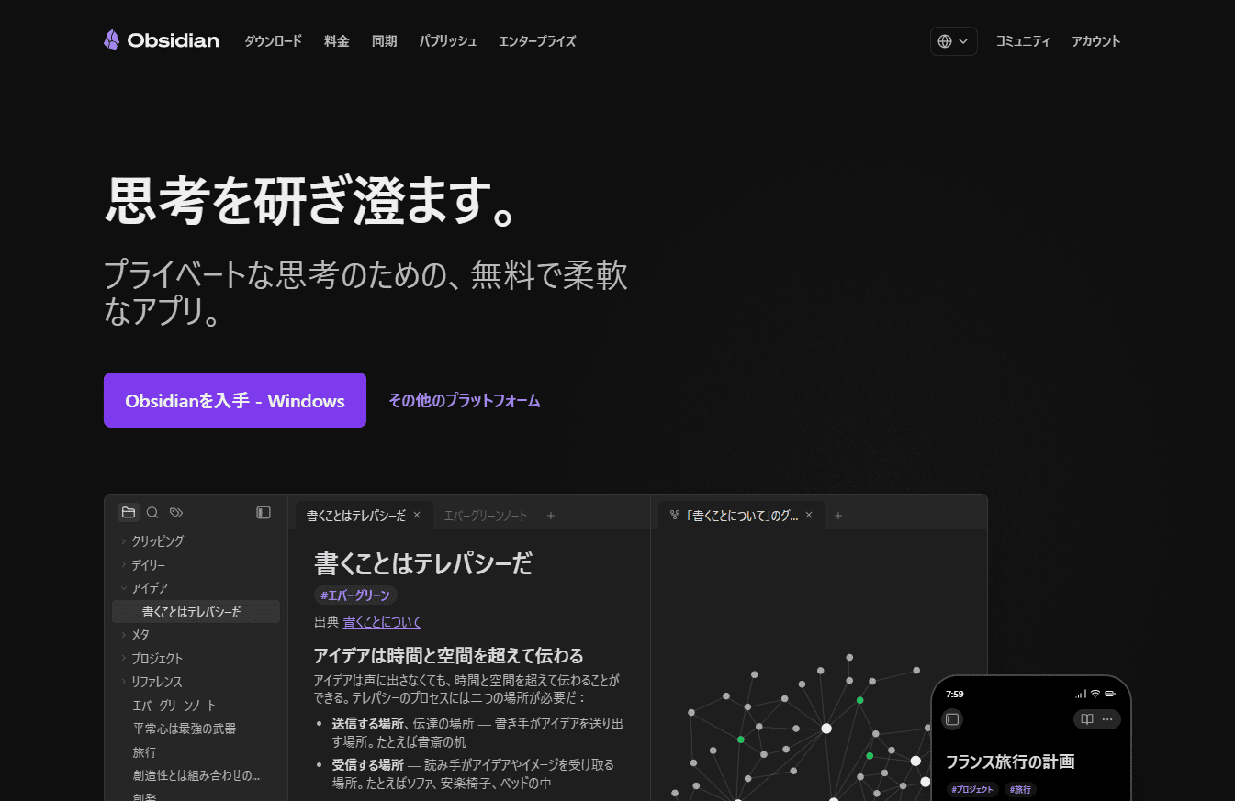1235x801 pixels.
Task: Select the folder icon in the sidebar
Action: coord(128,512)
